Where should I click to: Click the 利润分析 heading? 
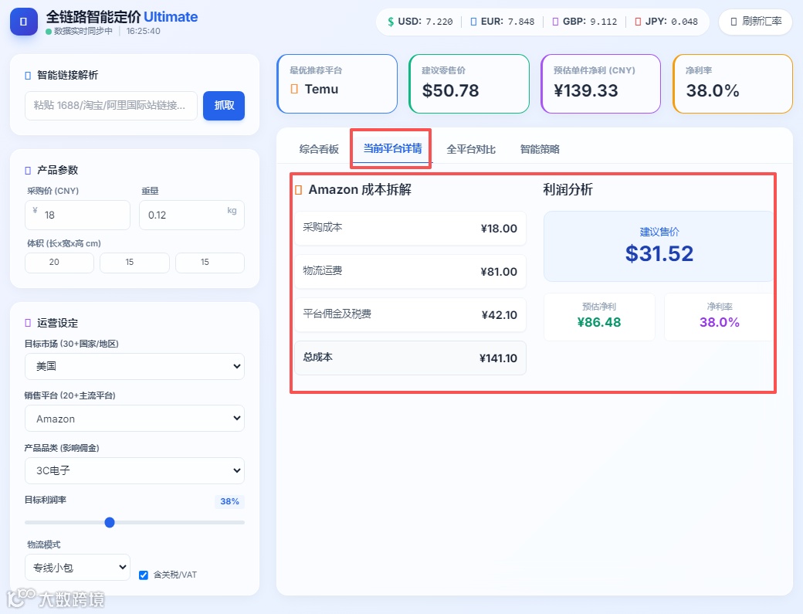pyautogui.click(x=568, y=190)
